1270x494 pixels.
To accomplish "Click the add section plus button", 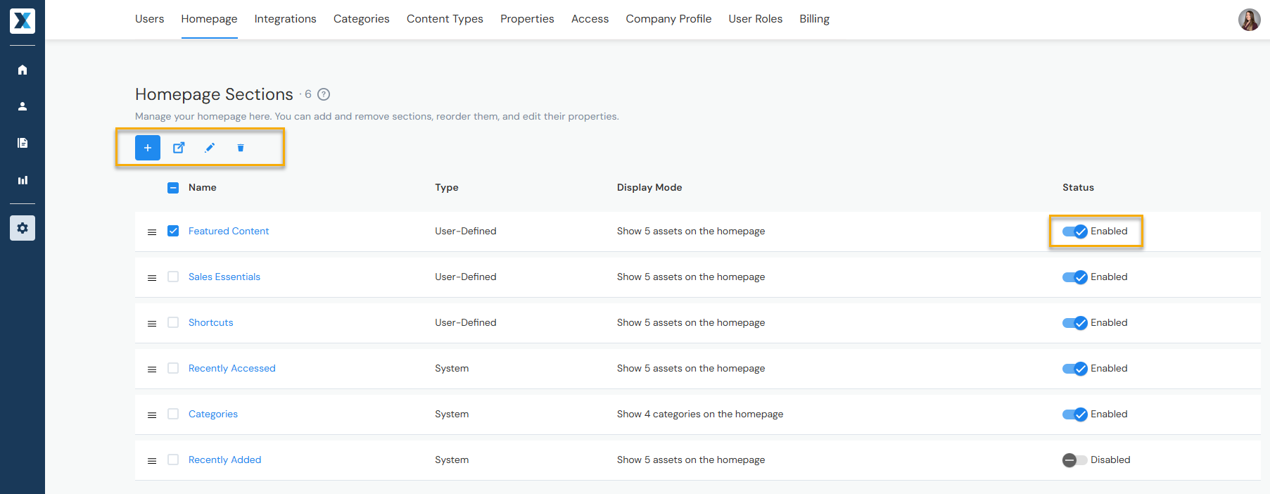I will click(148, 148).
